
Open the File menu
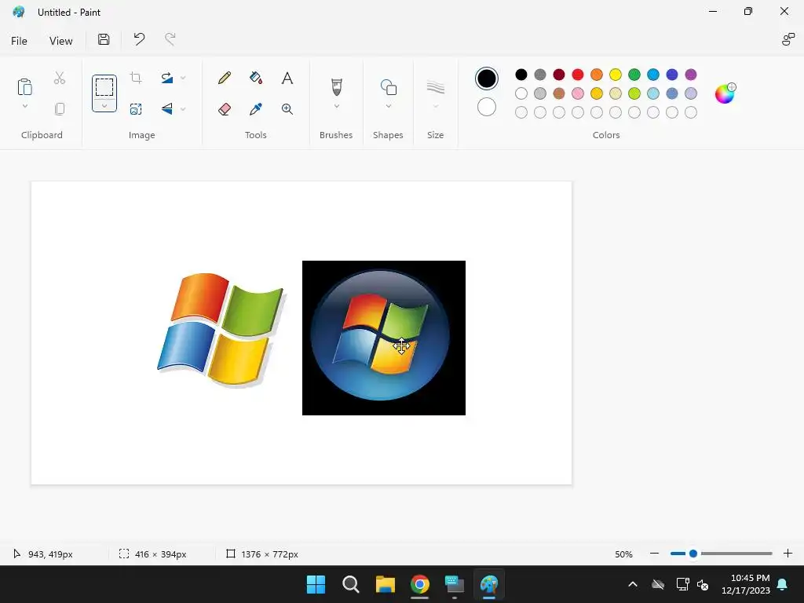click(x=19, y=41)
